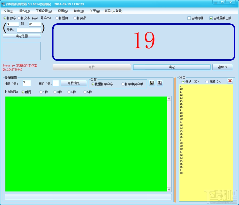Switch to 抽奖品 mode

click(x=75, y=18)
